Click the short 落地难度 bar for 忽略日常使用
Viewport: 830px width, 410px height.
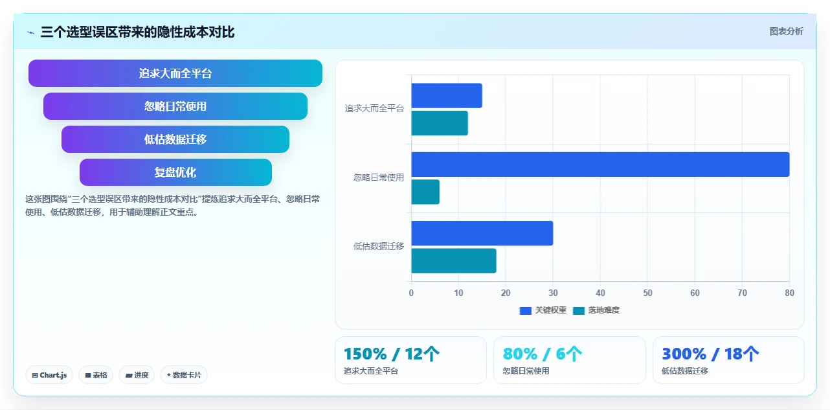425,192
